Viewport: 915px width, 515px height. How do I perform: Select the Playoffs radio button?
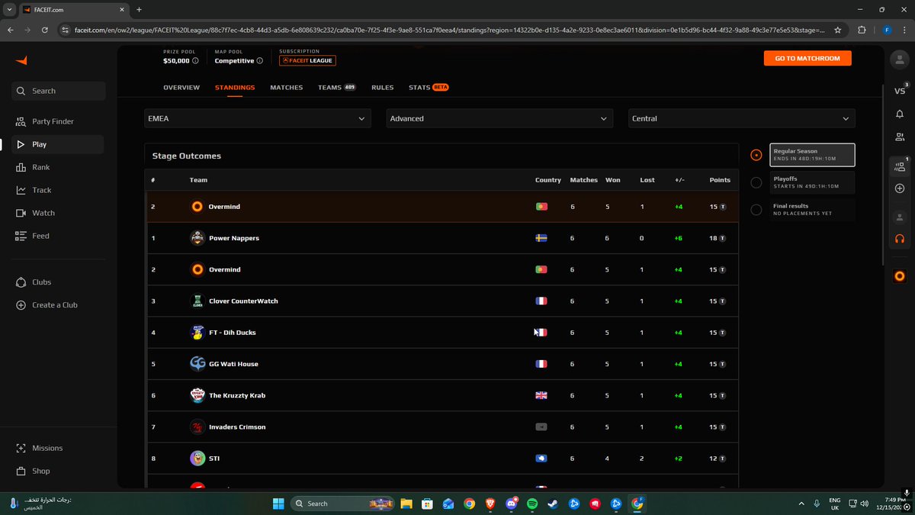[756, 182]
